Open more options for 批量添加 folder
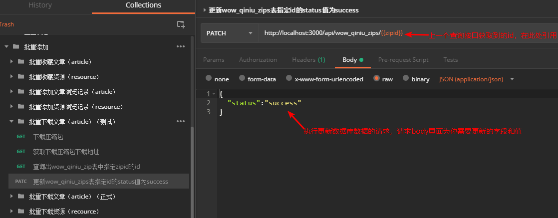This screenshot has width=558, height=218. (181, 46)
